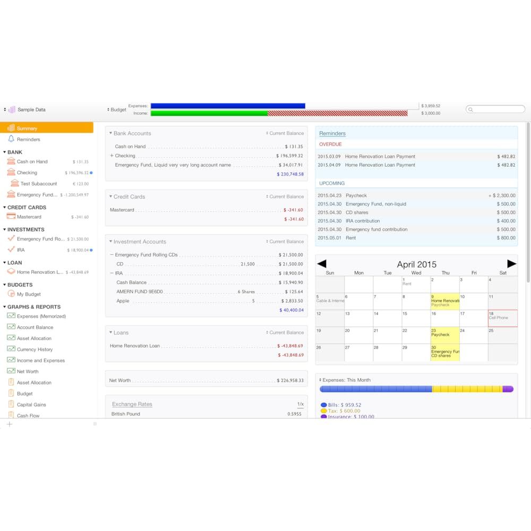Open Home Renovation Loan icon
531x531 pixels.
coord(11,271)
